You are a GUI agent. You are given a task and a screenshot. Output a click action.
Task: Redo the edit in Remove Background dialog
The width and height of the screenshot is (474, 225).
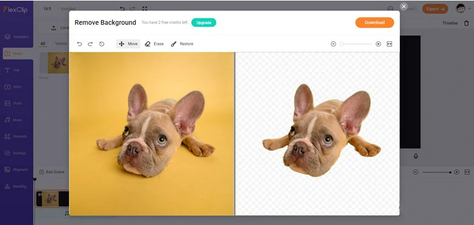(x=90, y=44)
